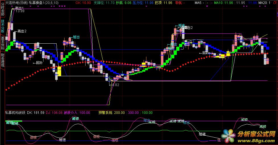The image size is (278, 145).
Task: Click the DJ: 106.08 value
Action: point(54,112)
